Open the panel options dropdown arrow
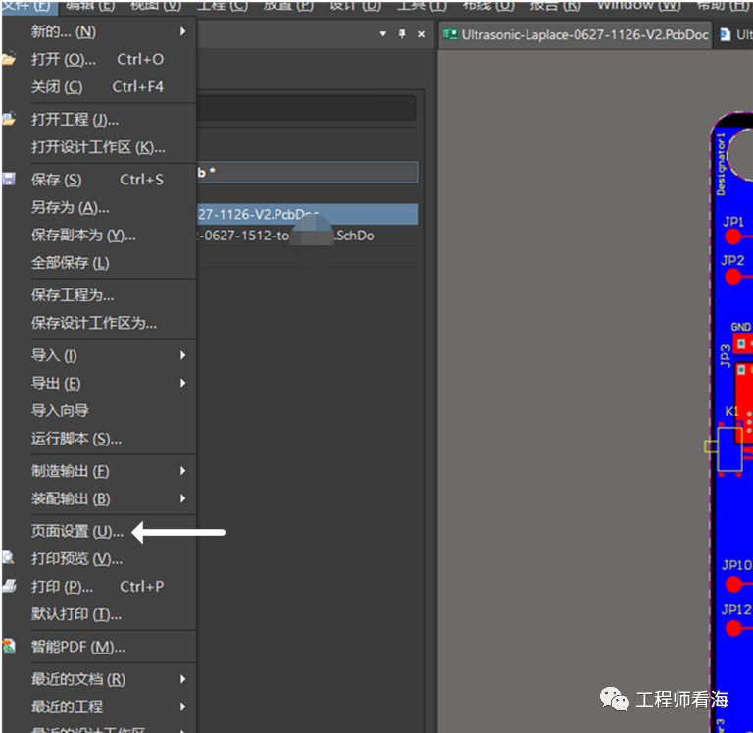 382,34
